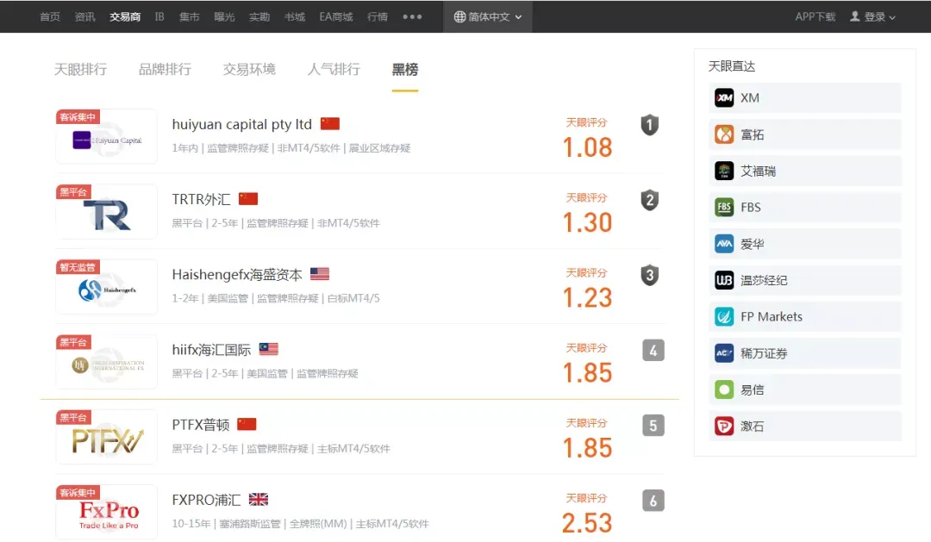Click the 易信 green logo icon
The width and height of the screenshot is (931, 542).
[x=724, y=389]
